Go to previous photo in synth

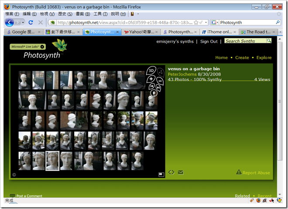pyautogui.click(x=152, y=86)
